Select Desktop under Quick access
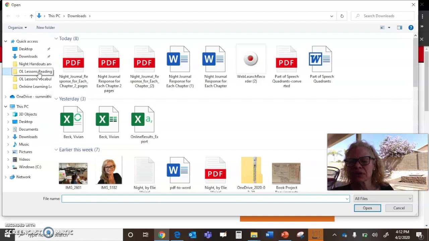The width and height of the screenshot is (429, 241). click(x=25, y=49)
